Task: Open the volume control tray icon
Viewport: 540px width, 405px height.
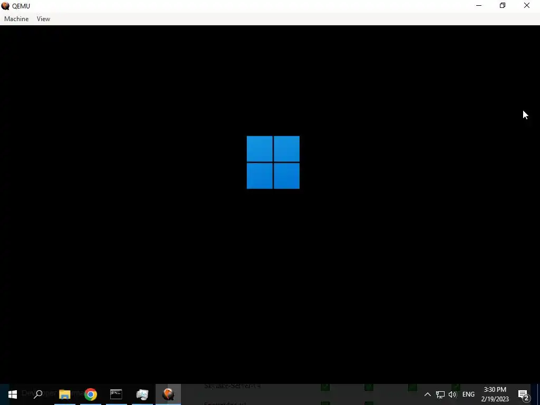Action: (452, 394)
